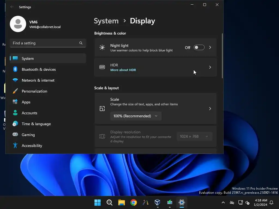Viewport: 279px width, 209px height.
Task: Open the 100% (Recommended) scale dropdown
Action: click(136, 116)
